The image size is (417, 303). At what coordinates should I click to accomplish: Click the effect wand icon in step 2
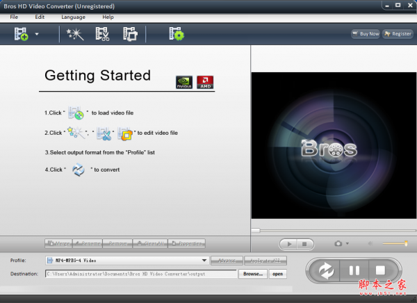76,133
